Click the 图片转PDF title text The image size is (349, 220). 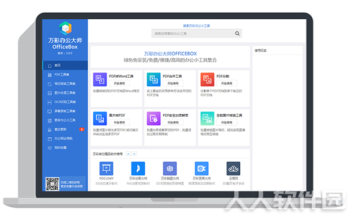[117, 116]
